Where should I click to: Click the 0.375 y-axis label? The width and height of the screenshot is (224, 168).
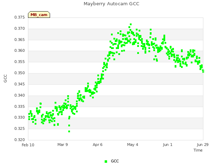pyautogui.click(x=20, y=17)
